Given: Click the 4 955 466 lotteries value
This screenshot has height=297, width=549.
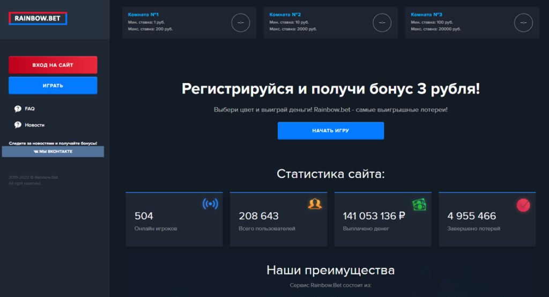Looking at the screenshot, I should (471, 216).
